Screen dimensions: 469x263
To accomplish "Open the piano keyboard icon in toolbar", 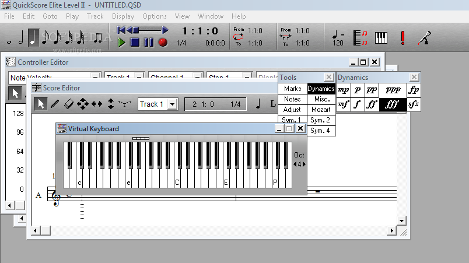I will tap(381, 38).
